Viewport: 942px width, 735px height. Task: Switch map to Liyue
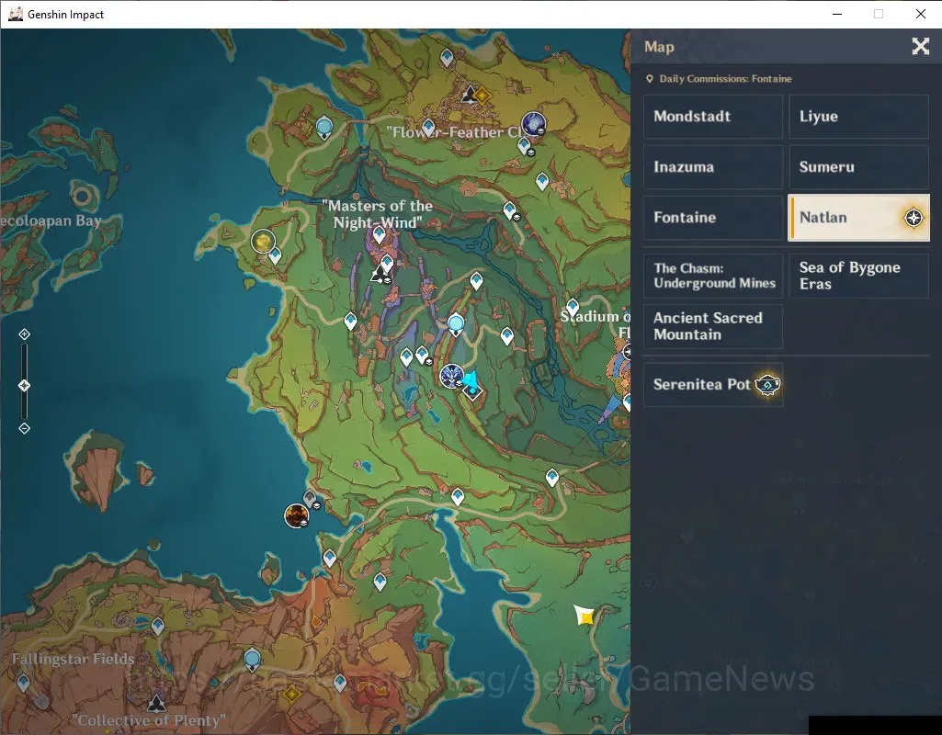click(858, 117)
